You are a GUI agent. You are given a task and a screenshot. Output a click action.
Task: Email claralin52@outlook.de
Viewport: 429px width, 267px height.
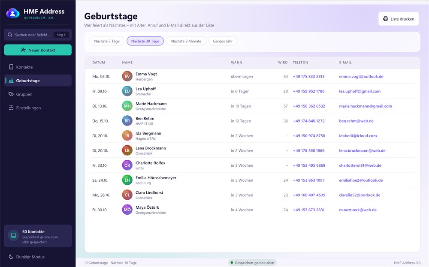pos(360,195)
